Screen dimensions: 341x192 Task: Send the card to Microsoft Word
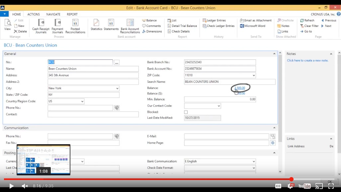252,26
